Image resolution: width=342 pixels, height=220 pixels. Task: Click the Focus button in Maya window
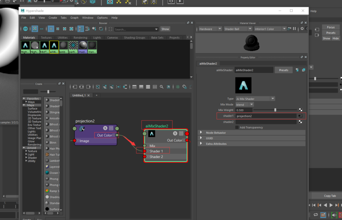tap(331, 27)
